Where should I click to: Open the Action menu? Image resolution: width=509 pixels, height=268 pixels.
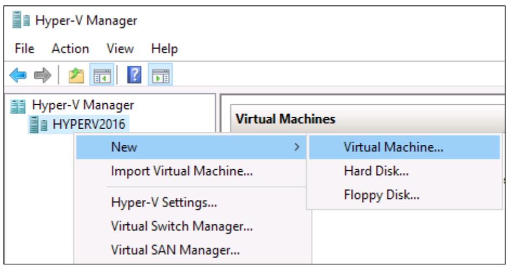point(70,49)
